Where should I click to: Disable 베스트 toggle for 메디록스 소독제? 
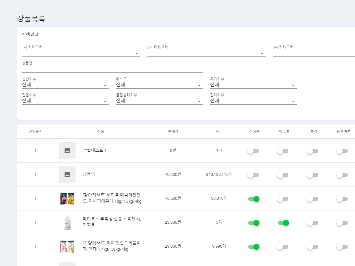click(x=283, y=223)
